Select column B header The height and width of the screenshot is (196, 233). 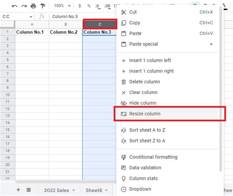coord(65,25)
